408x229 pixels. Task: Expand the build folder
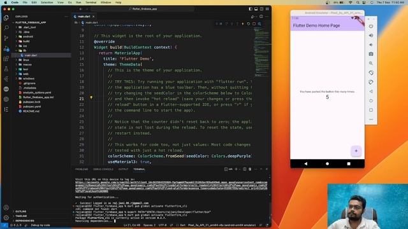tap(26, 41)
